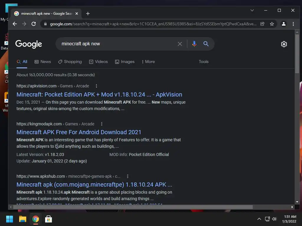The width and height of the screenshot is (302, 226).
Task: Open search Tools options
Action: click(203, 62)
